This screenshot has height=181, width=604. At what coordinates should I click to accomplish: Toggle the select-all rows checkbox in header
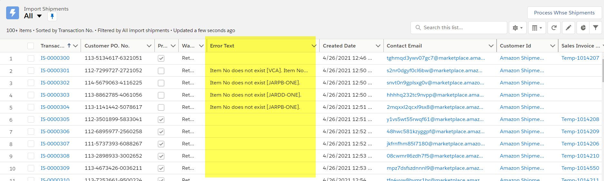31,46
